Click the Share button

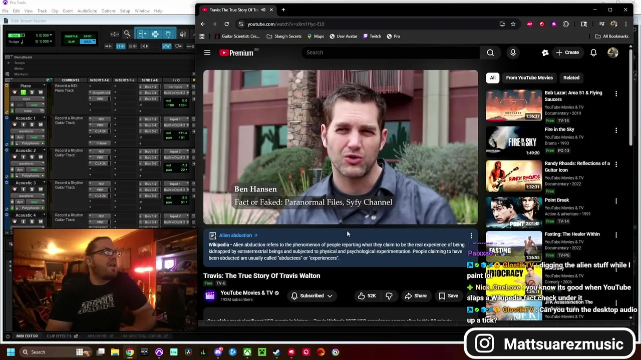click(x=416, y=296)
